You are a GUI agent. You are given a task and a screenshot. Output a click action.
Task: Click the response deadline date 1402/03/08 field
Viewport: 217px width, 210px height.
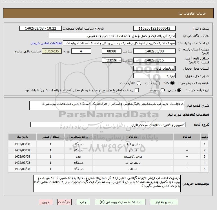tap(154, 51)
